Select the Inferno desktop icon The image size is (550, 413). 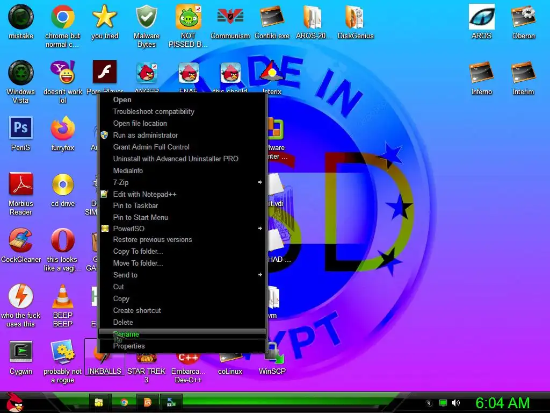pyautogui.click(x=482, y=73)
